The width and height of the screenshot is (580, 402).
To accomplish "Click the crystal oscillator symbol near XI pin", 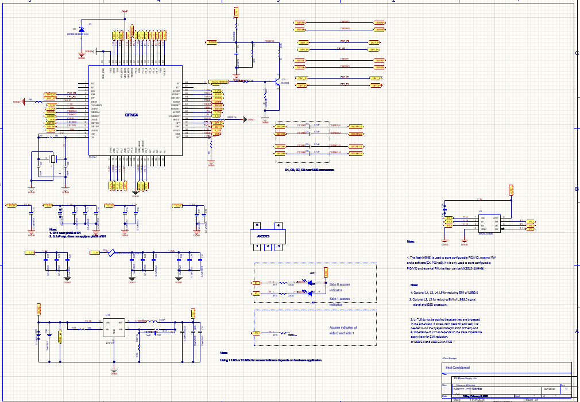I will 53,159.
